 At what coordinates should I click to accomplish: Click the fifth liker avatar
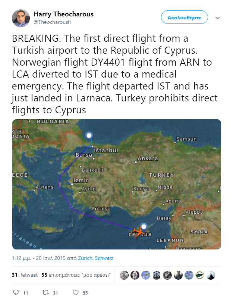(x=167, y=275)
